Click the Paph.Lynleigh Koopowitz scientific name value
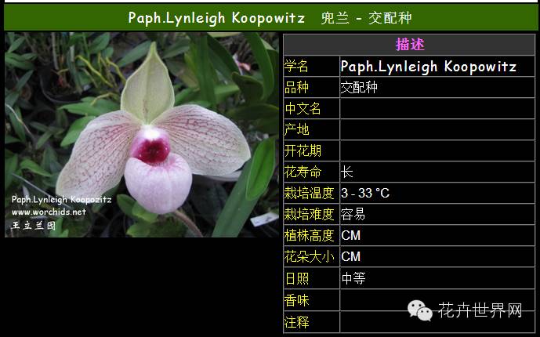540x337 pixels. coord(428,67)
